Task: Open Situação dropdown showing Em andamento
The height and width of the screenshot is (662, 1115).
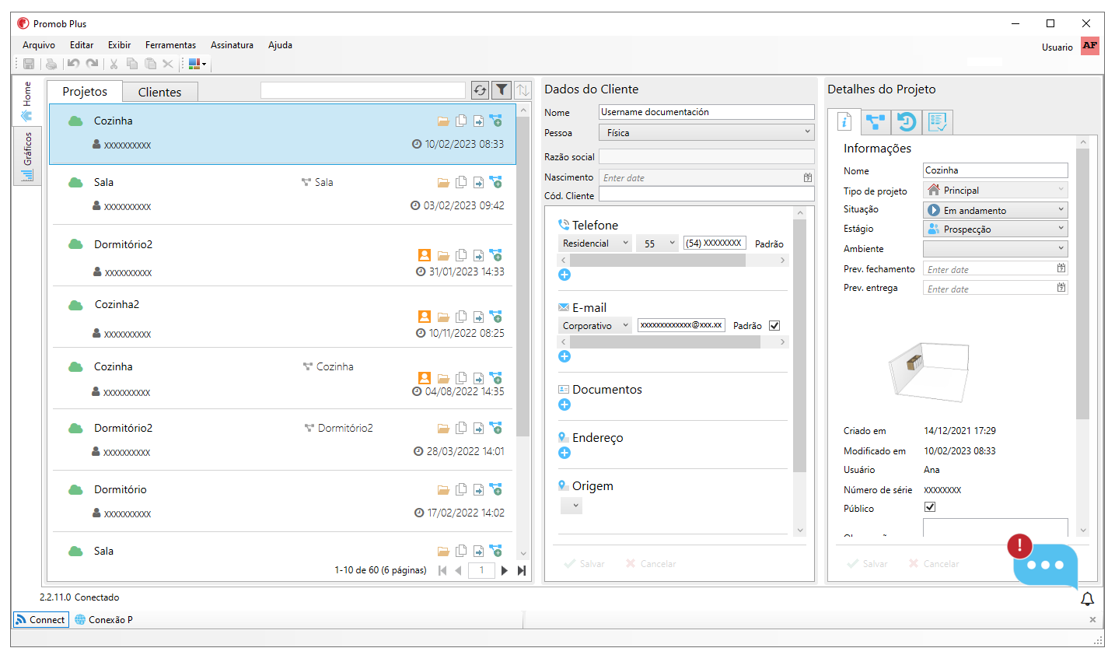Action: coord(995,210)
